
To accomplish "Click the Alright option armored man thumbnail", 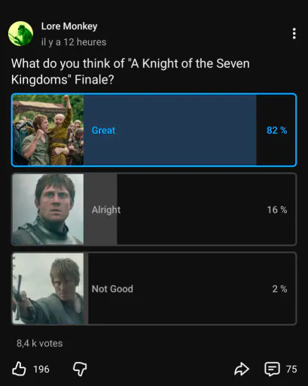I will [48, 209].
